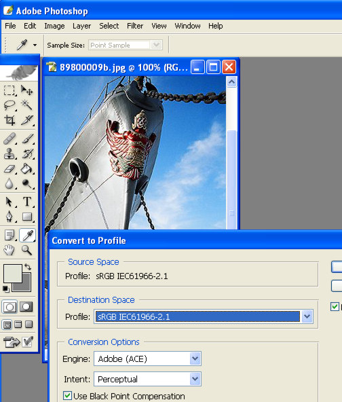This screenshot has width=342, height=402.
Task: Open the Select menu
Action: click(x=109, y=26)
